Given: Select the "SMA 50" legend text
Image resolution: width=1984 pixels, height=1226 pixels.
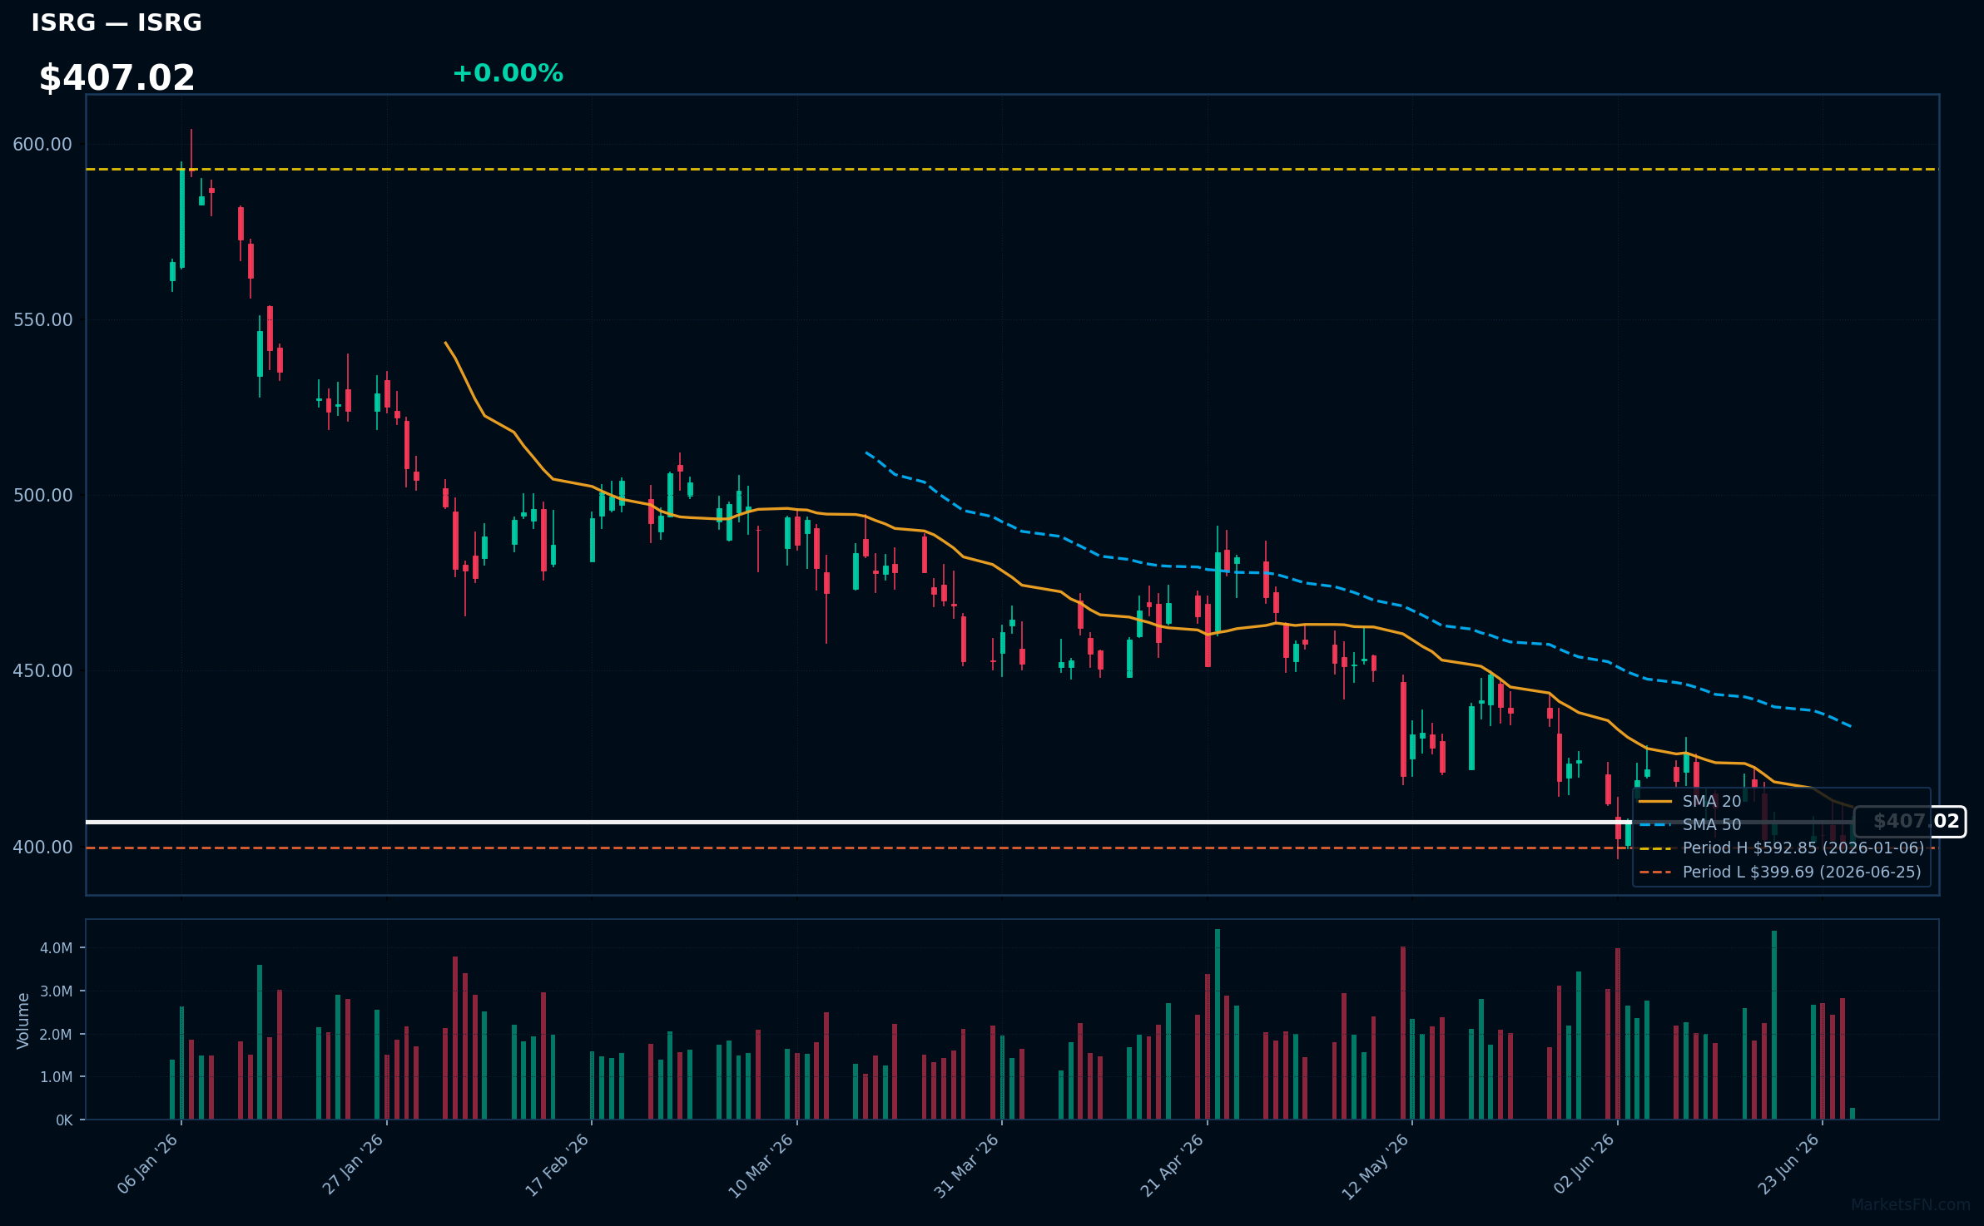Looking at the screenshot, I should click(1711, 824).
